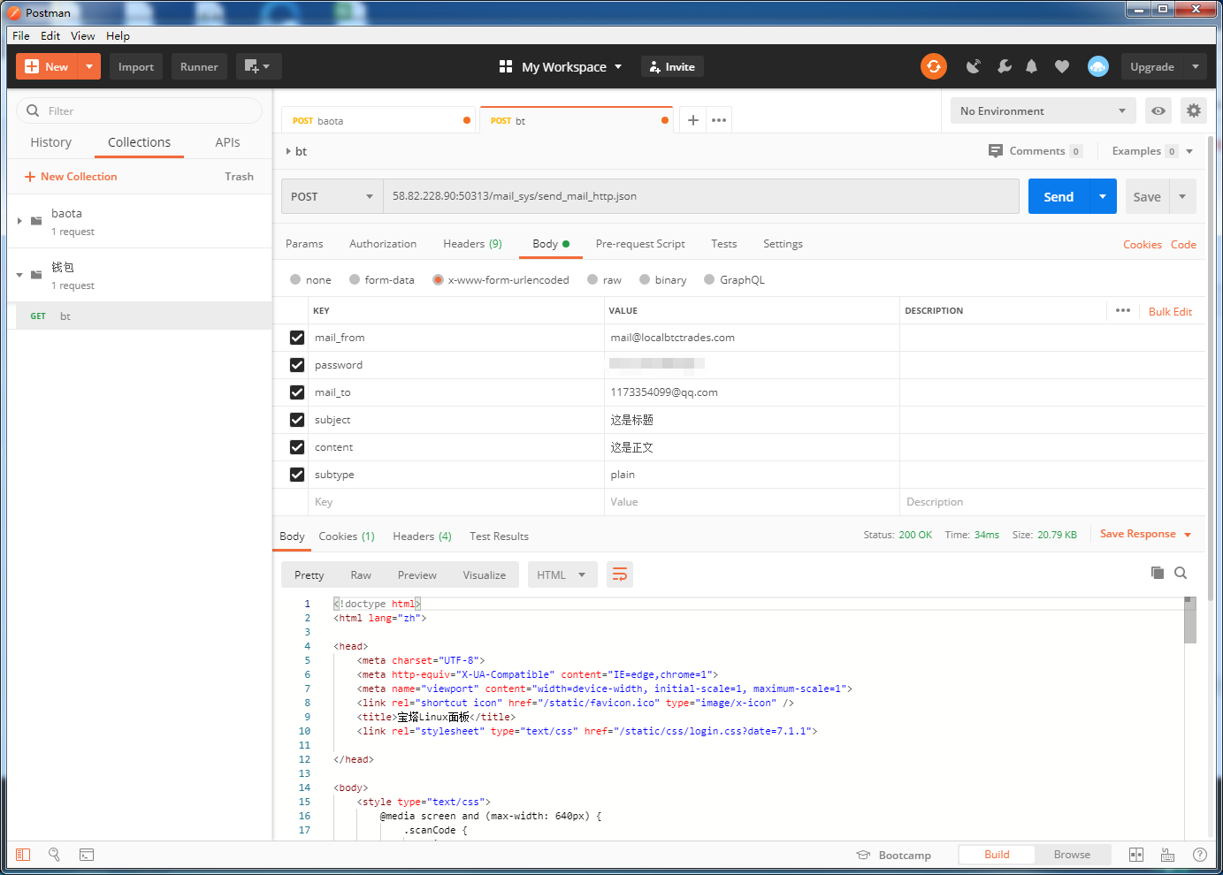Viewport: 1223px width, 875px height.
Task: Open the History sidebar tab
Action: pyautogui.click(x=50, y=142)
